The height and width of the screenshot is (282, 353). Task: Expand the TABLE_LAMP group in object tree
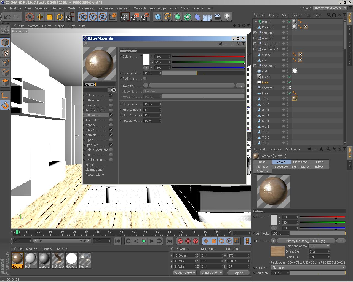[255, 44]
